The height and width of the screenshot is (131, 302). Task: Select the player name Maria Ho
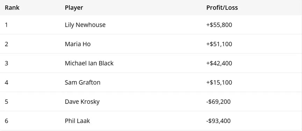78,44
